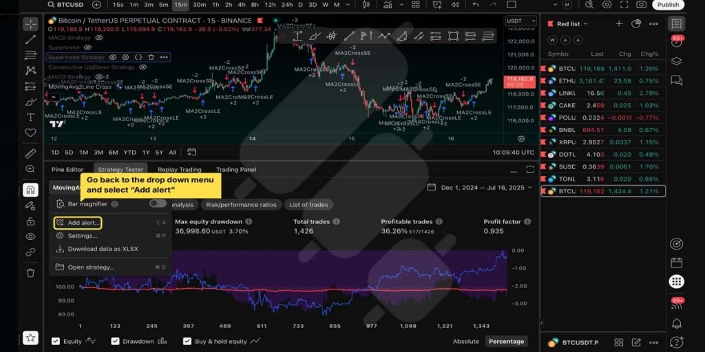Select the zoom-in tool
Screen dimensions: 705x352
[30, 169]
